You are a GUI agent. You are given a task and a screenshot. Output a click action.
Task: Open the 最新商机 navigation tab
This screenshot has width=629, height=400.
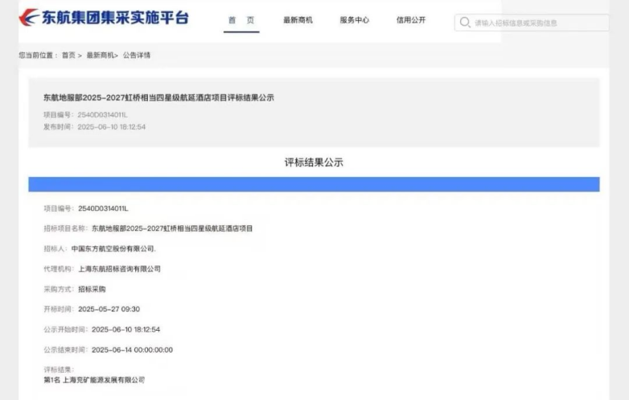(298, 20)
